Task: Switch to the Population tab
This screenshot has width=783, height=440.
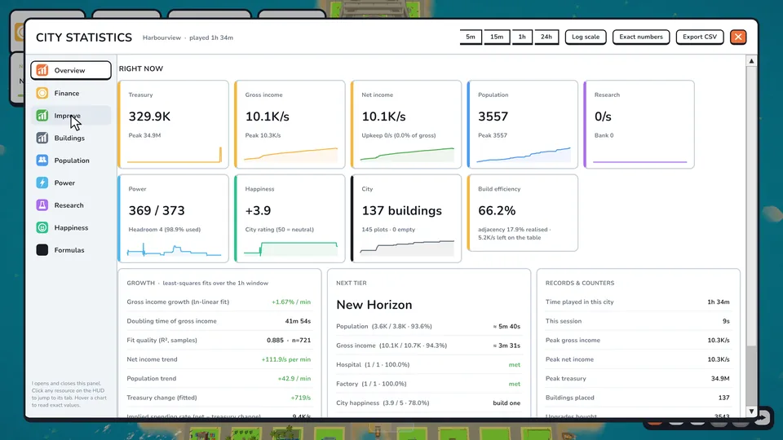Action: tap(71, 161)
